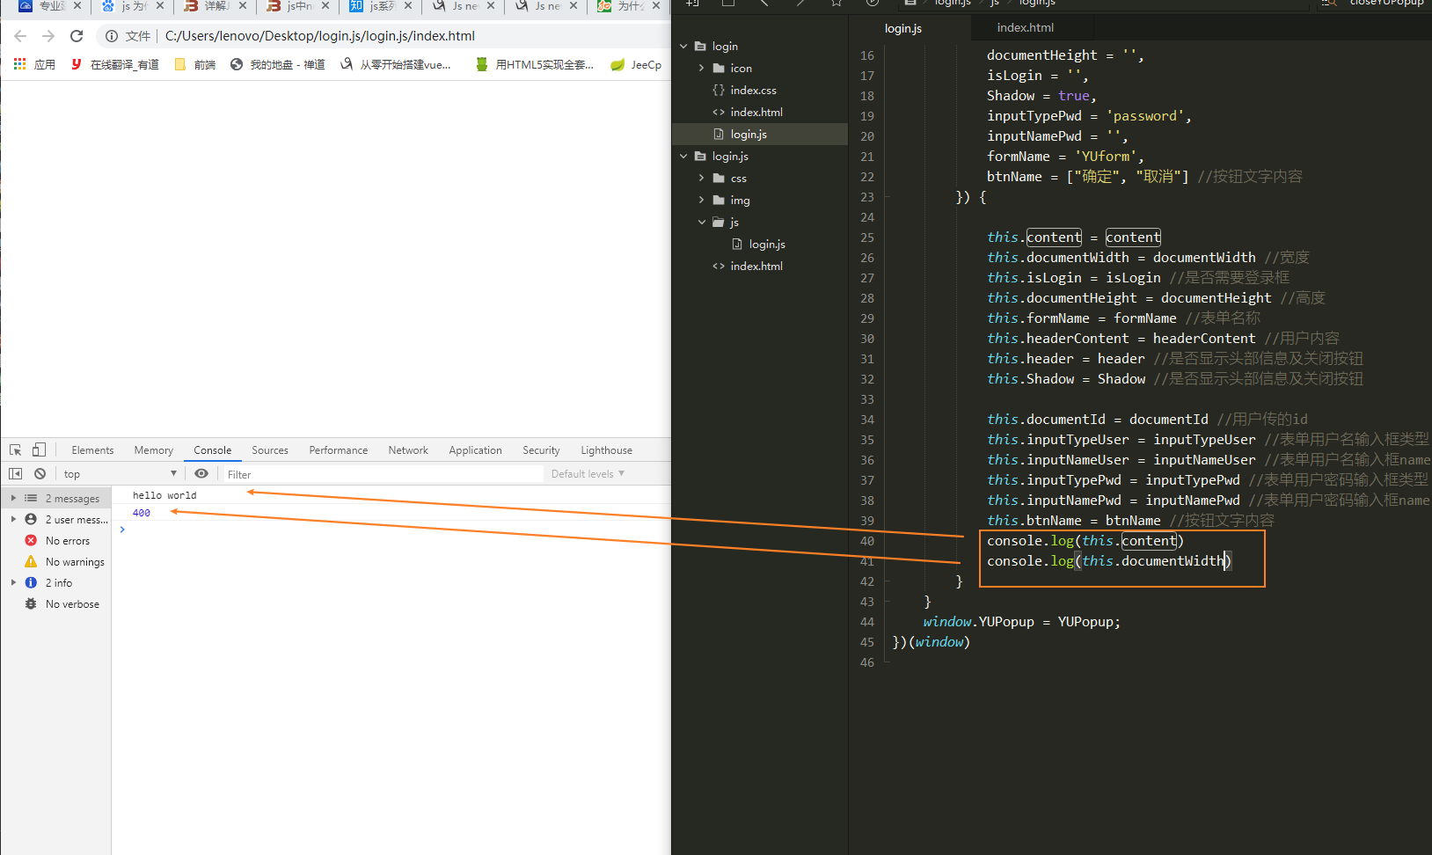Expand the 'img' folder
The height and width of the screenshot is (855, 1432).
tap(701, 200)
